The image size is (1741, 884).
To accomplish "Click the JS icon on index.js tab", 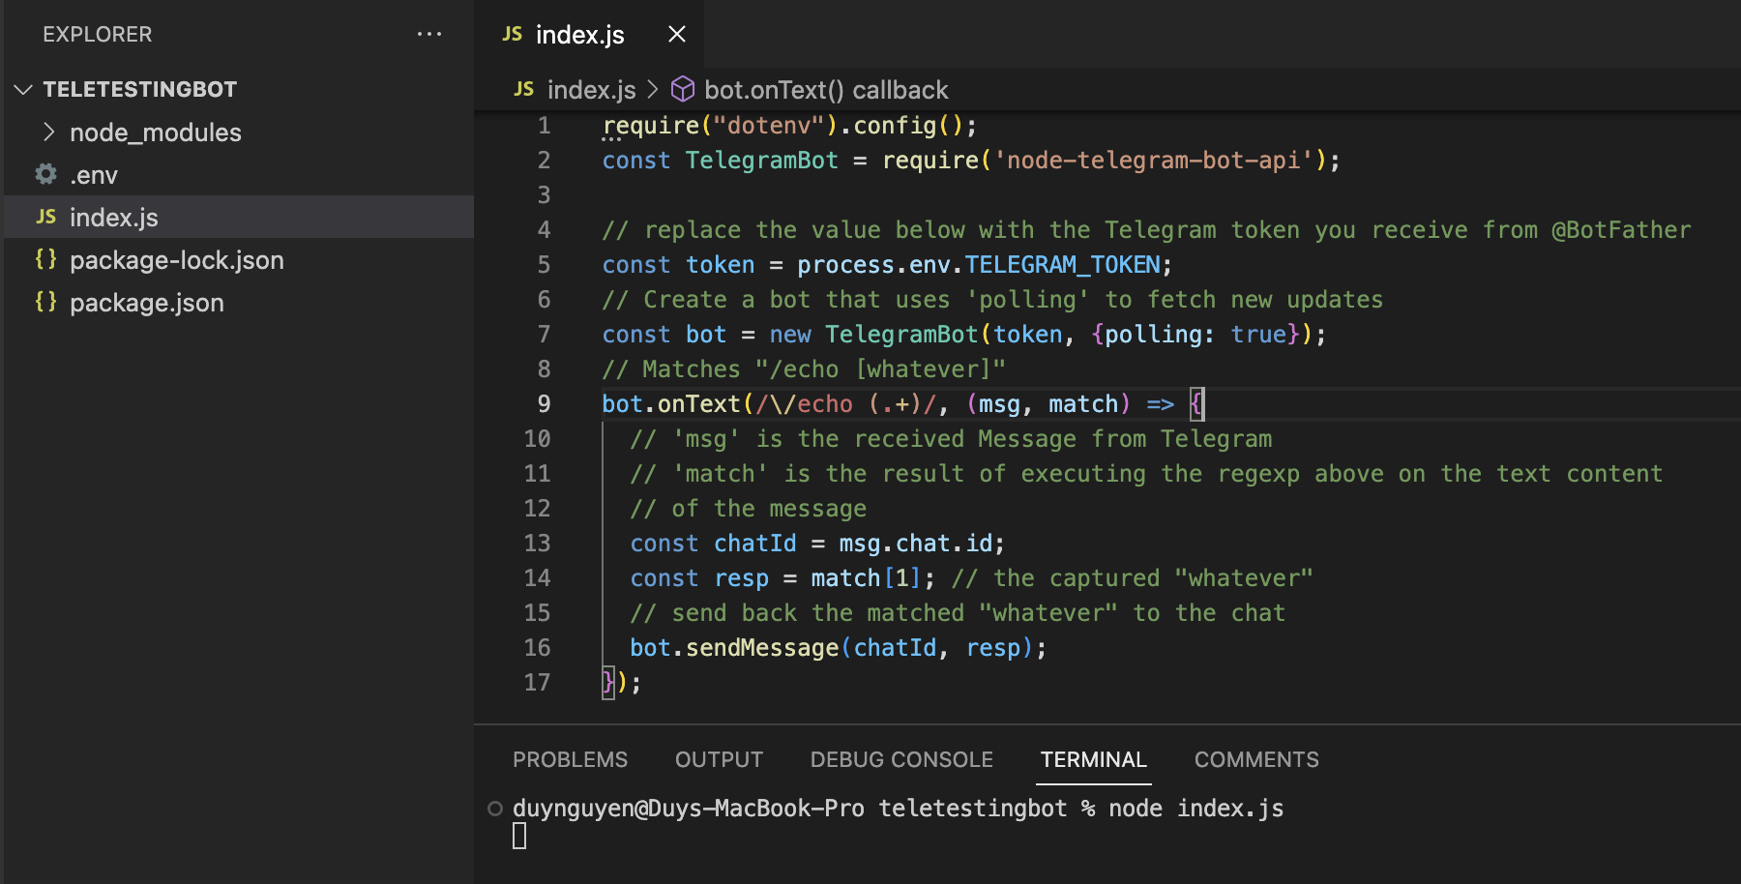I will (513, 35).
